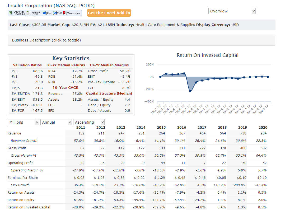Screen dimensions: 285x210
Task: Click the 2018 gross margin value 65.7%
Action: coord(221,156)
